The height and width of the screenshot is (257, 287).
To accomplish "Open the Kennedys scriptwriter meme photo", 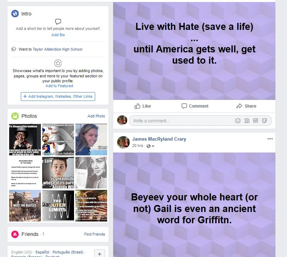I will (x=91, y=206).
